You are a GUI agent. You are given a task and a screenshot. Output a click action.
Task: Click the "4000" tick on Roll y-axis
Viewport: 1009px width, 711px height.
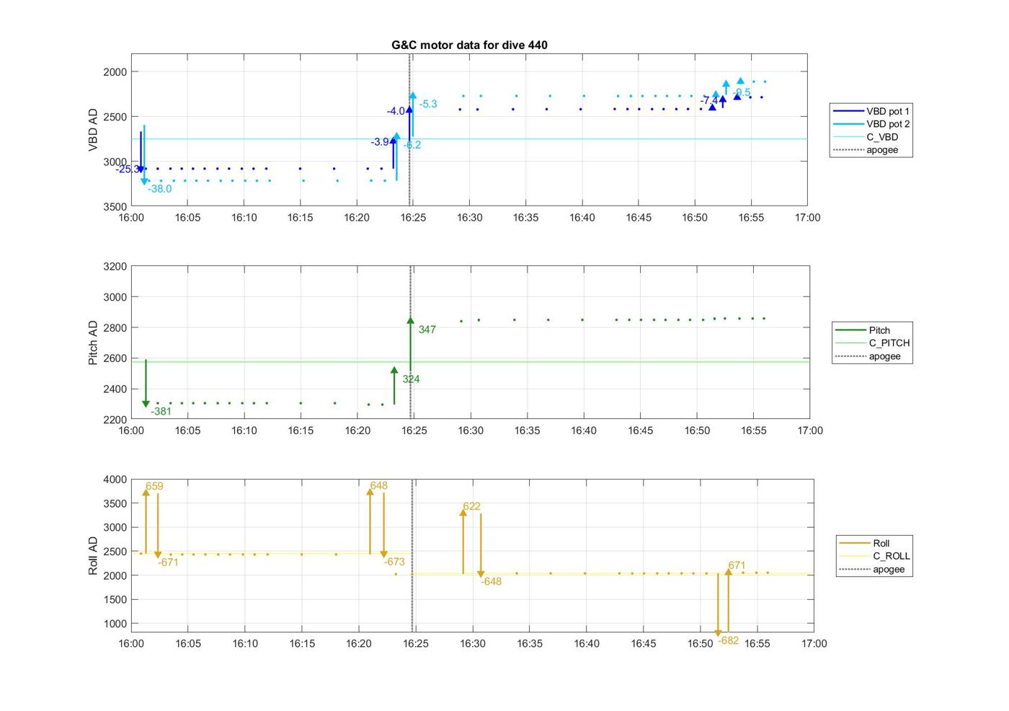tap(115, 480)
